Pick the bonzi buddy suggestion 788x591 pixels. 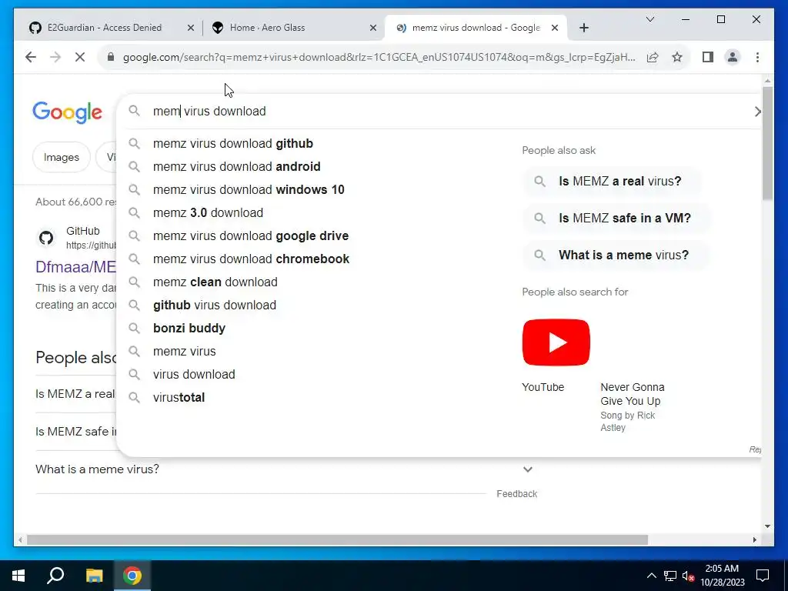point(189,329)
